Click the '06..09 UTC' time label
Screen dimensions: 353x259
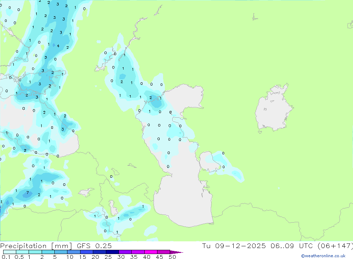click(x=292, y=246)
